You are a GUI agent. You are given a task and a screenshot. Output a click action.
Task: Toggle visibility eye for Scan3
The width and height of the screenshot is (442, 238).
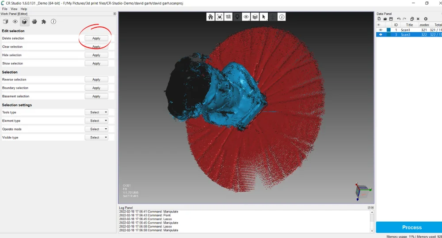[381, 34]
